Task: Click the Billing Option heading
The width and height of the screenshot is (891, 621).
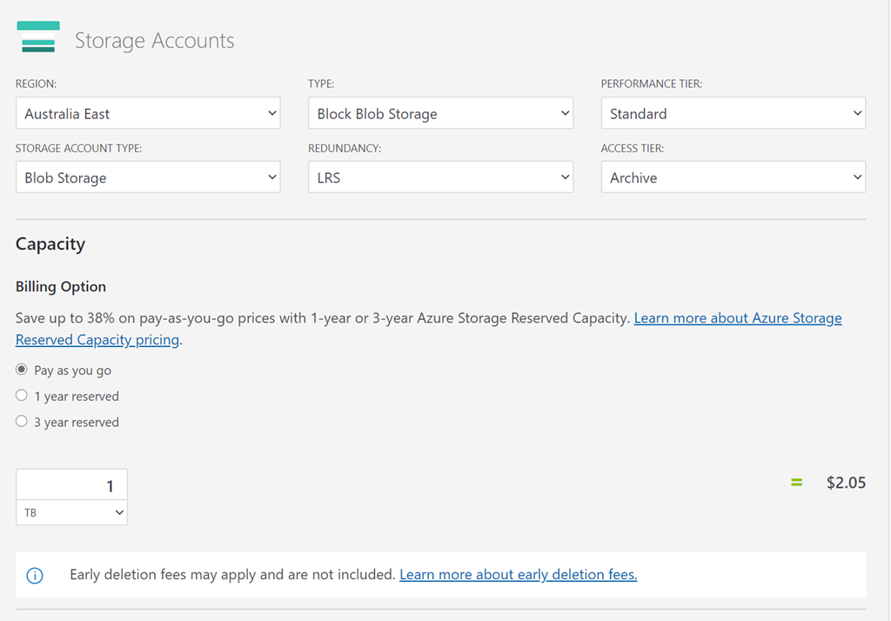Action: [x=61, y=287]
